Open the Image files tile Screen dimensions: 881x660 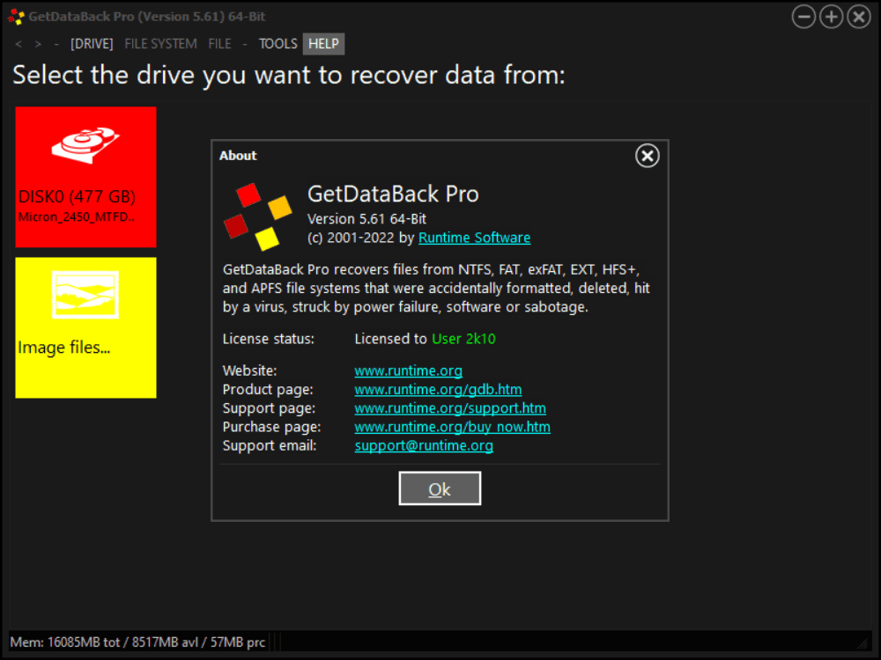85,327
